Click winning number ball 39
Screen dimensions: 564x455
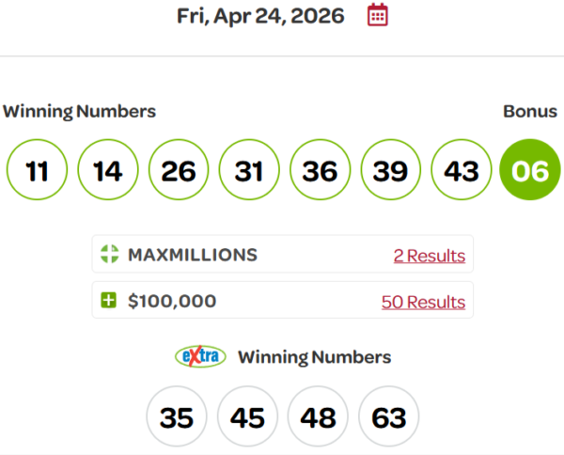390,170
